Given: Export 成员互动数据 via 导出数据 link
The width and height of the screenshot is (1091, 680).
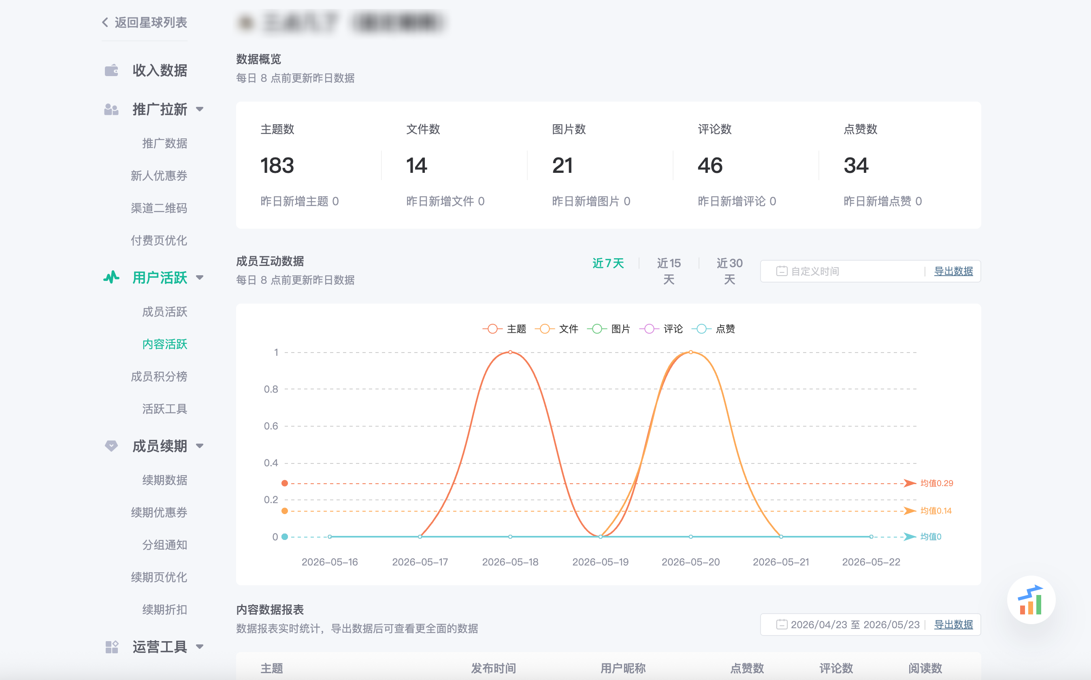Looking at the screenshot, I should point(953,271).
